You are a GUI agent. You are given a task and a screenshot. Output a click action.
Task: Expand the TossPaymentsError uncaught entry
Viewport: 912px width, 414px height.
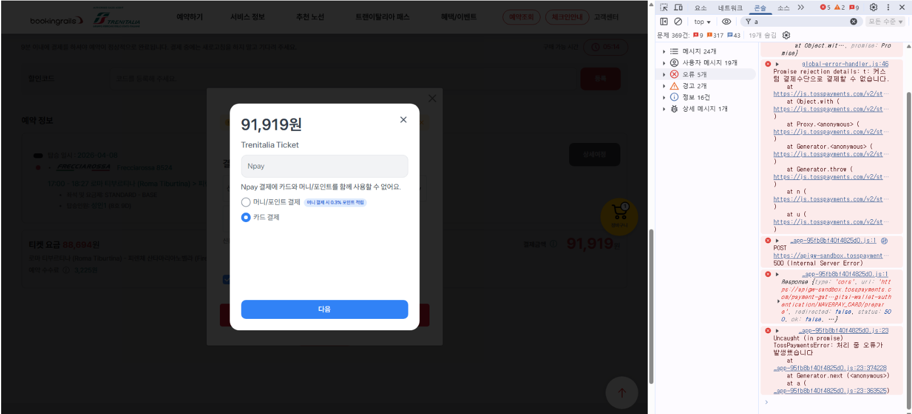click(x=777, y=331)
